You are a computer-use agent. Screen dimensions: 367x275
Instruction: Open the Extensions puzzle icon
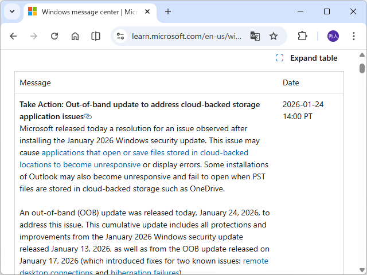pyautogui.click(x=302, y=36)
